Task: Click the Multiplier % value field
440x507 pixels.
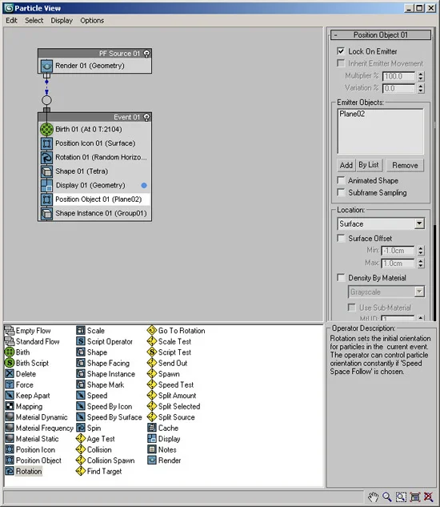Action: click(x=398, y=76)
